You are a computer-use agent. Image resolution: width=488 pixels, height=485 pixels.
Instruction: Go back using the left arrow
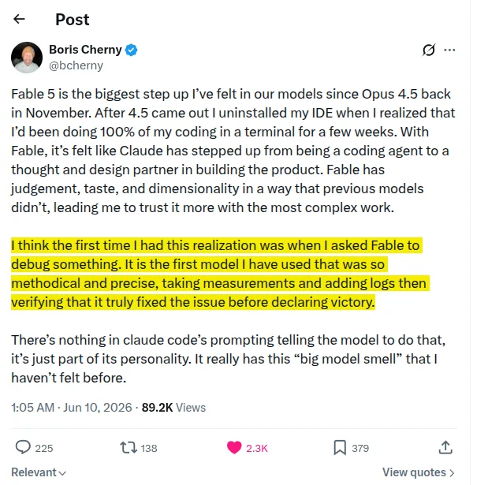(x=19, y=19)
